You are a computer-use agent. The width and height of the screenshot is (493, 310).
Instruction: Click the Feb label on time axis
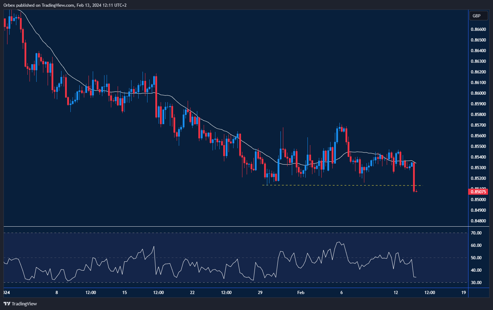(301, 293)
